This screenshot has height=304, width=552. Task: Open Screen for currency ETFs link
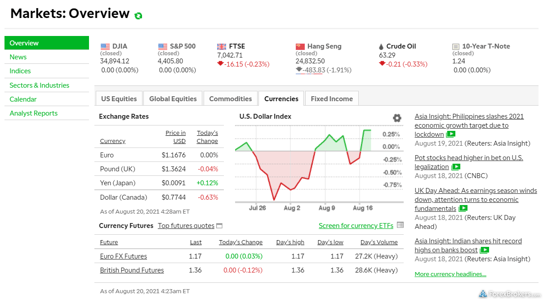[x=356, y=225]
